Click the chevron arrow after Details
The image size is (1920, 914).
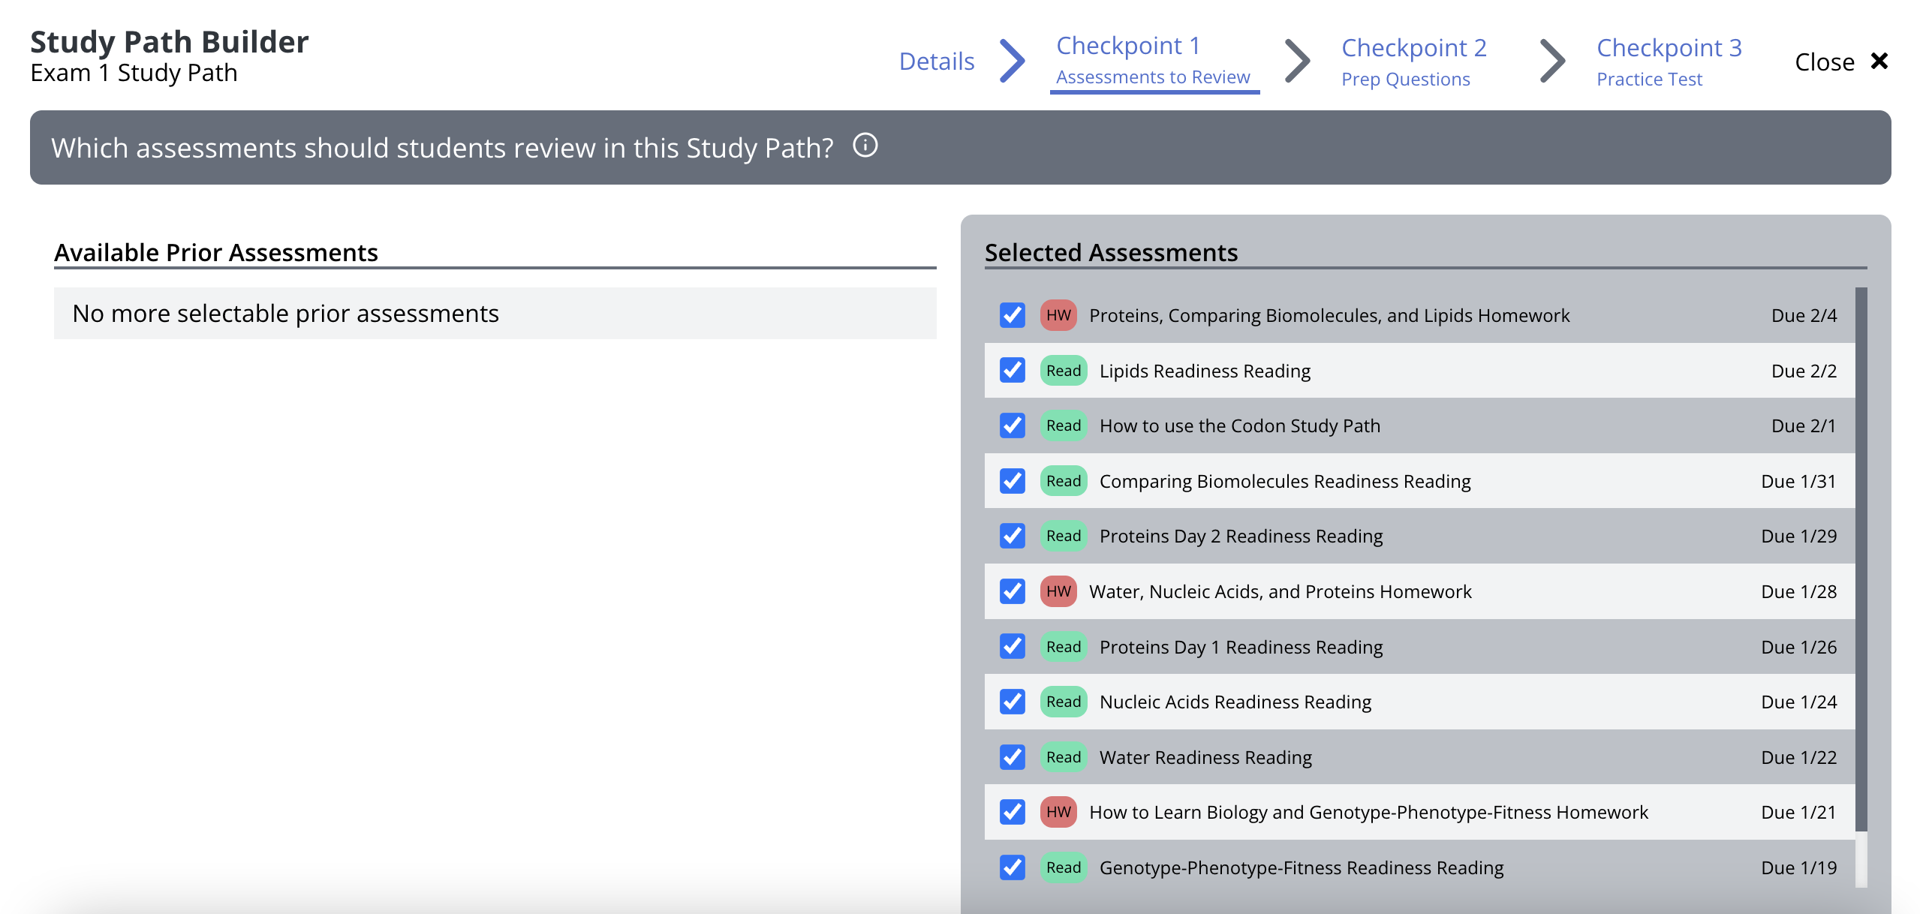coord(1013,61)
